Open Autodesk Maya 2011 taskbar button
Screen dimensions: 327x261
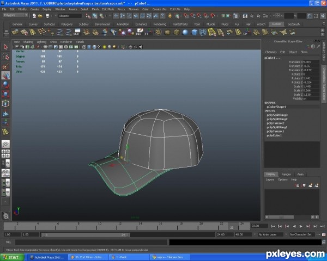click(x=48, y=257)
